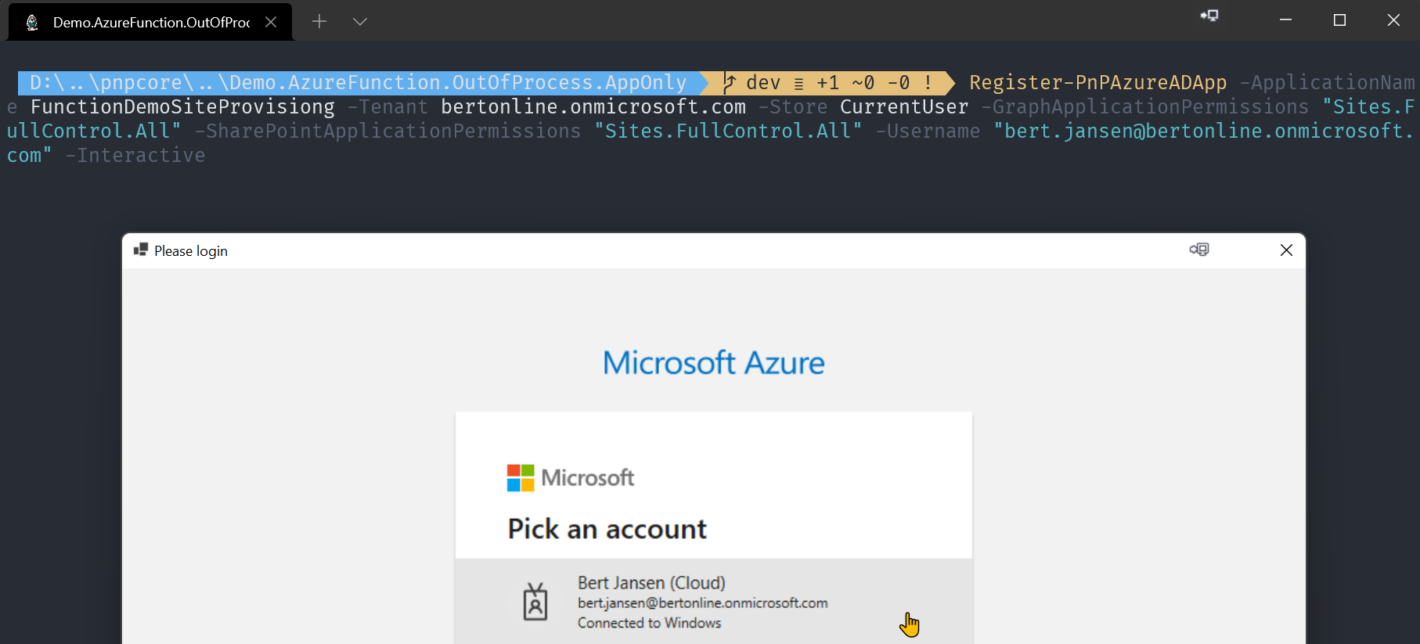The image size is (1420, 644).
Task: Click the -SharePointApplicationPermissions parameter text
Action: click(x=388, y=131)
